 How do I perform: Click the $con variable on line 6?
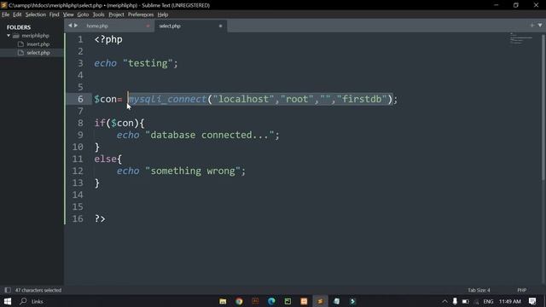tap(106, 99)
